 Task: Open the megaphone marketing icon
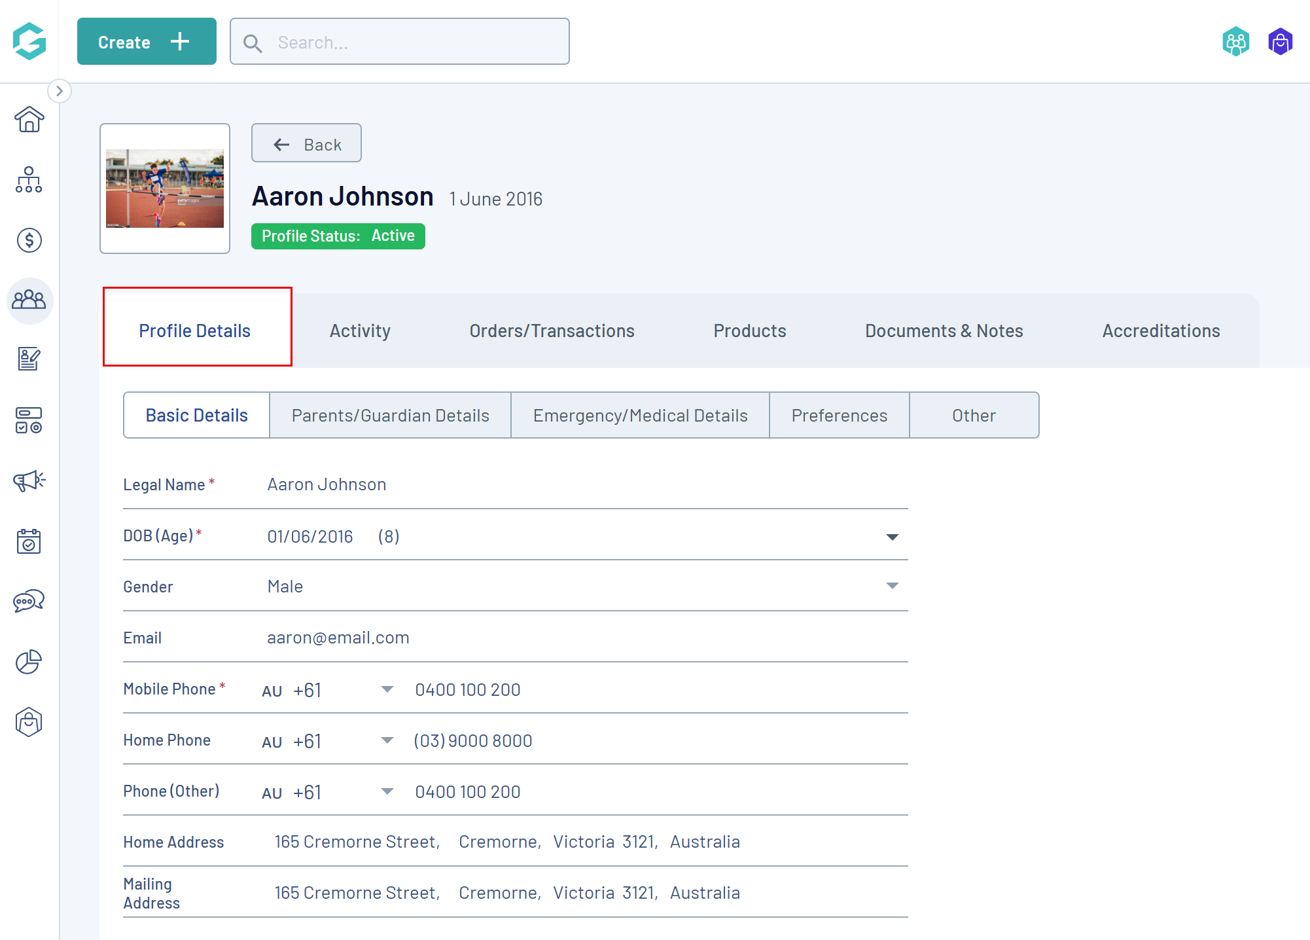[29, 481]
